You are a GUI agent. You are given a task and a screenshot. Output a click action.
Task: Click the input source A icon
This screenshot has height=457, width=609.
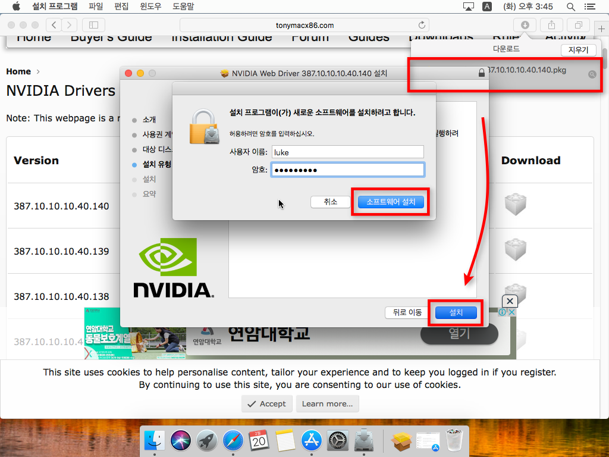(x=486, y=6)
